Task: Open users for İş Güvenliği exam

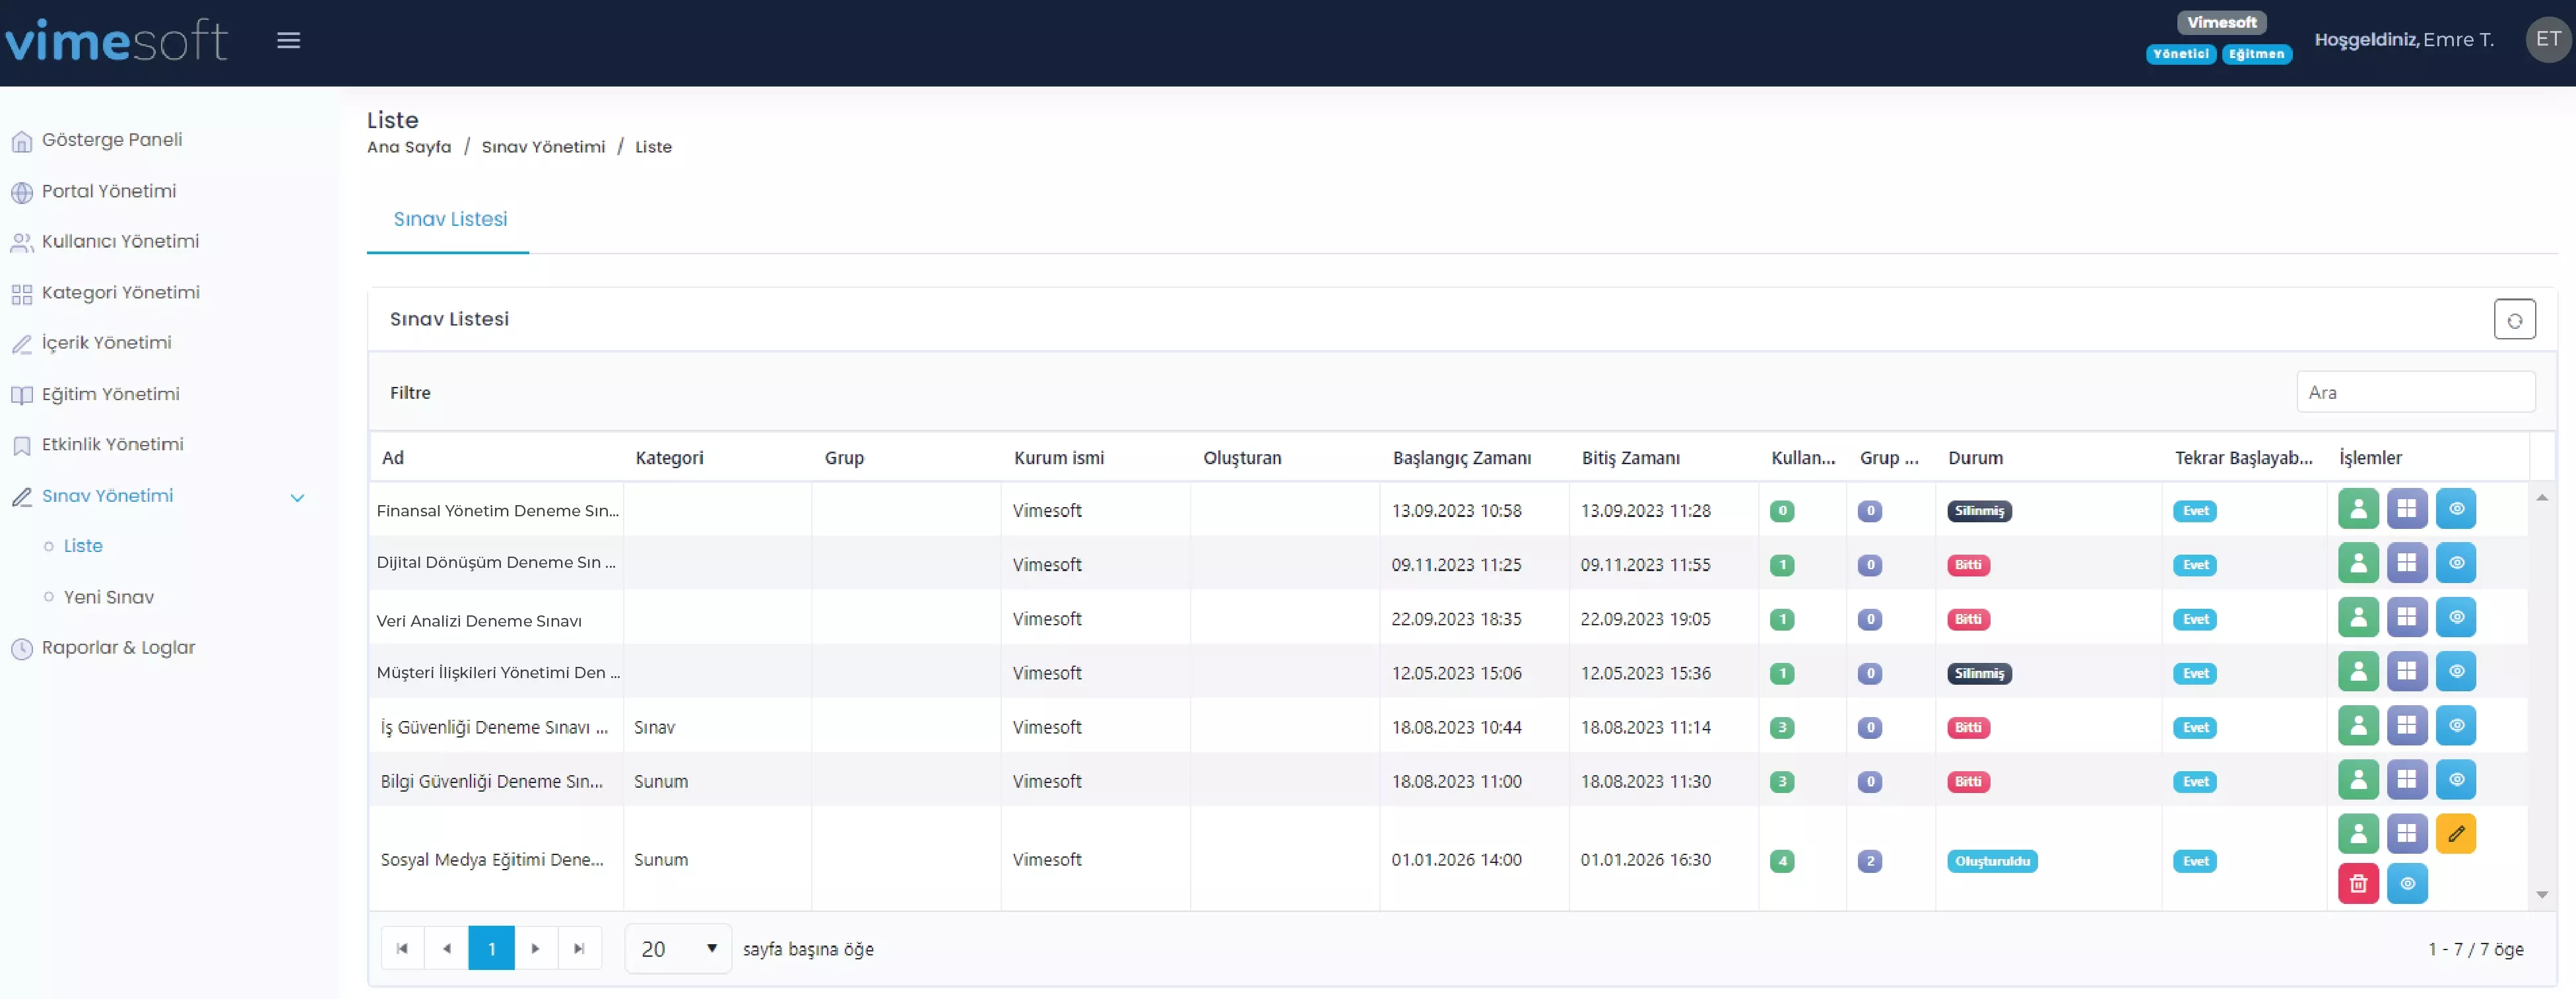Action: tap(2358, 725)
